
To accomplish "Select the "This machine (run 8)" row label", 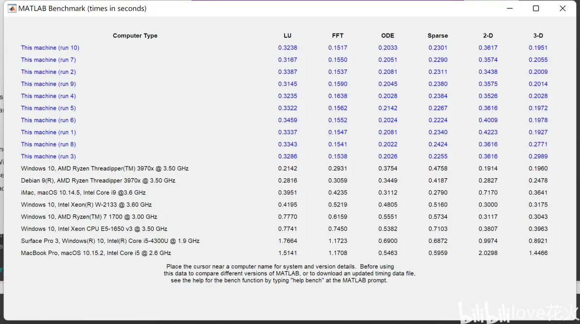I will click(49, 144).
